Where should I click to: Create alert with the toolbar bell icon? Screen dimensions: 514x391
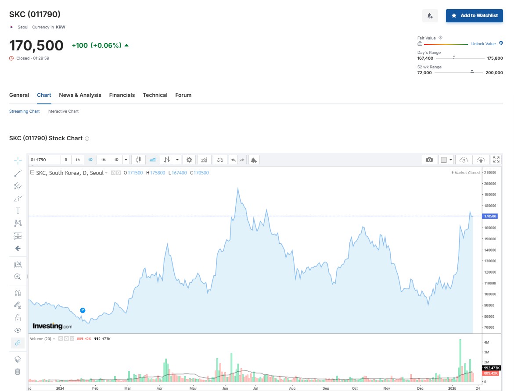pos(254,160)
